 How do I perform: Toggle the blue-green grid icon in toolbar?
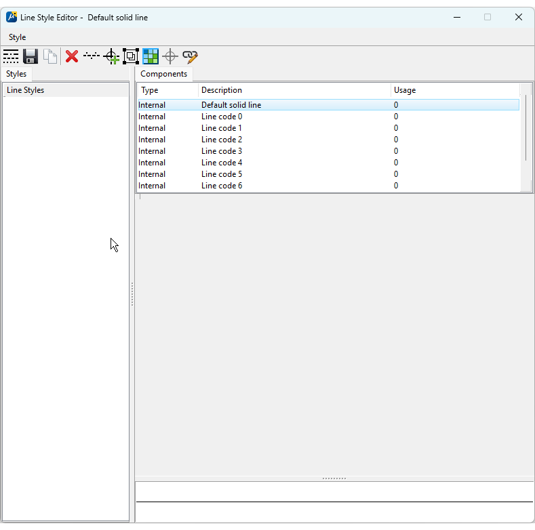(151, 56)
